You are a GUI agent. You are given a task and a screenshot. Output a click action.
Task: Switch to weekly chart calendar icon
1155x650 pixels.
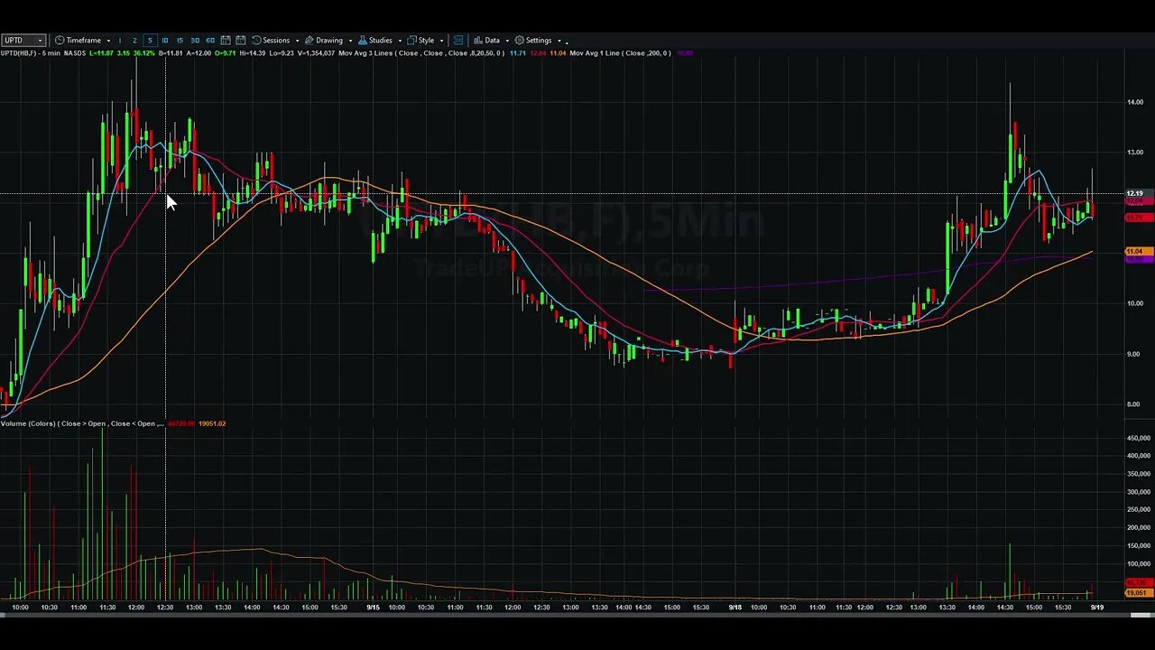tap(241, 40)
